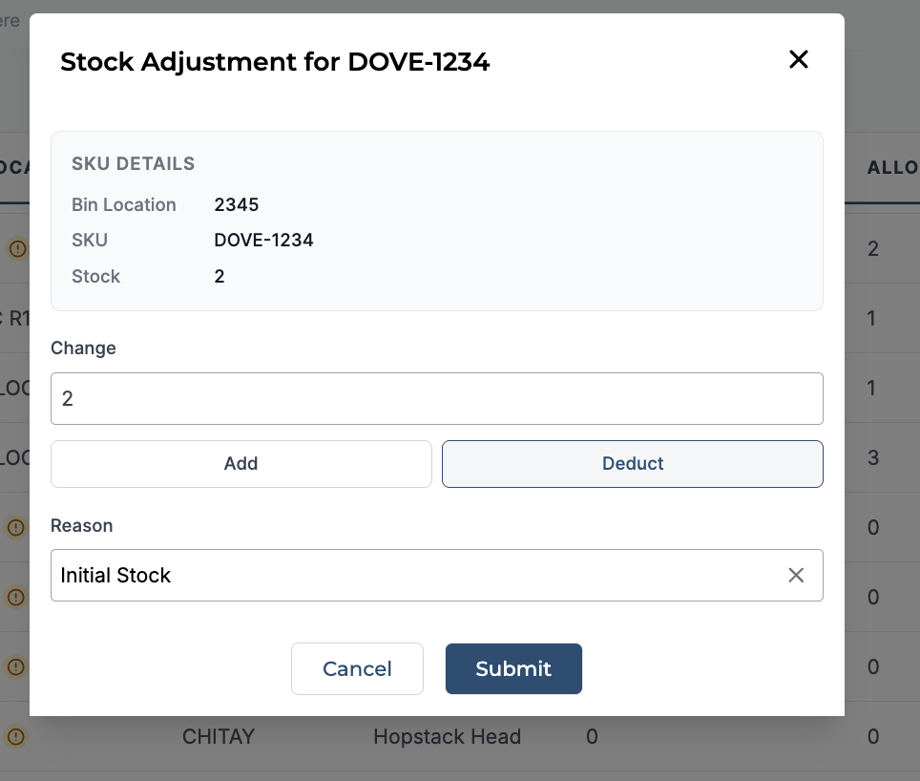Click the partially hidden R1 table cell

click(15, 319)
